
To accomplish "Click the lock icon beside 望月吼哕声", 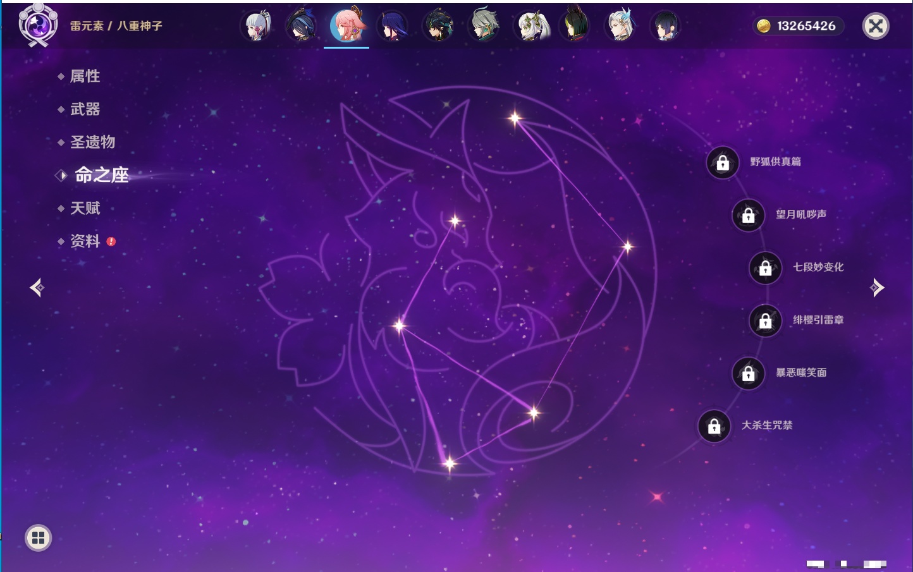I will click(x=749, y=216).
